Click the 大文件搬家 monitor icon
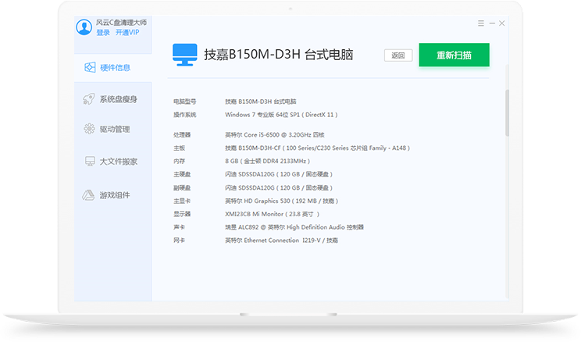581x342 pixels. click(x=90, y=161)
